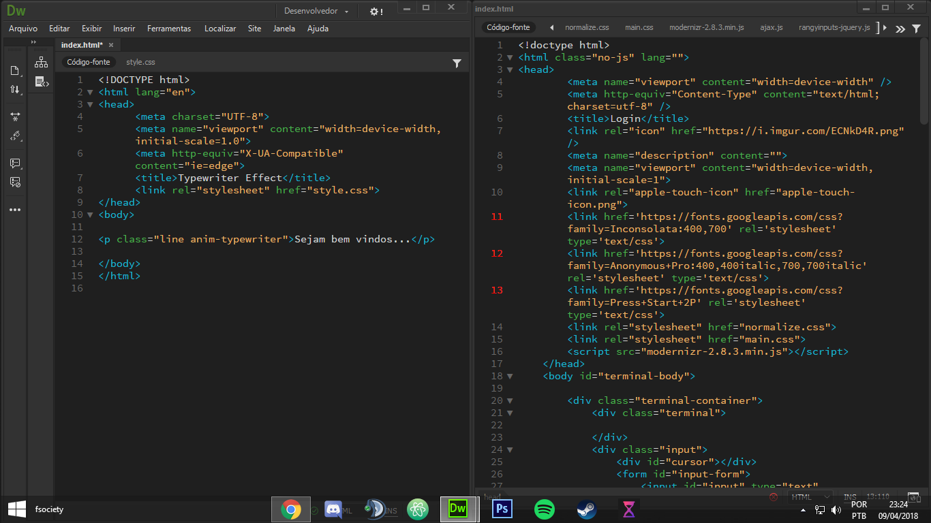Show hidden tray icons arrow
Image resolution: width=931 pixels, height=523 pixels.
coord(804,509)
